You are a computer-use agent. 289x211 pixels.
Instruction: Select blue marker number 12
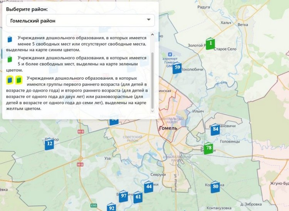tap(49, 144)
